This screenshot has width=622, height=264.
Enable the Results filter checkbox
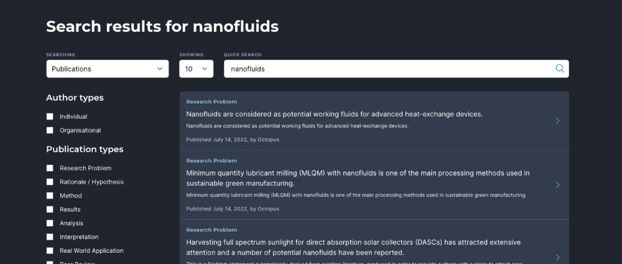(50, 209)
